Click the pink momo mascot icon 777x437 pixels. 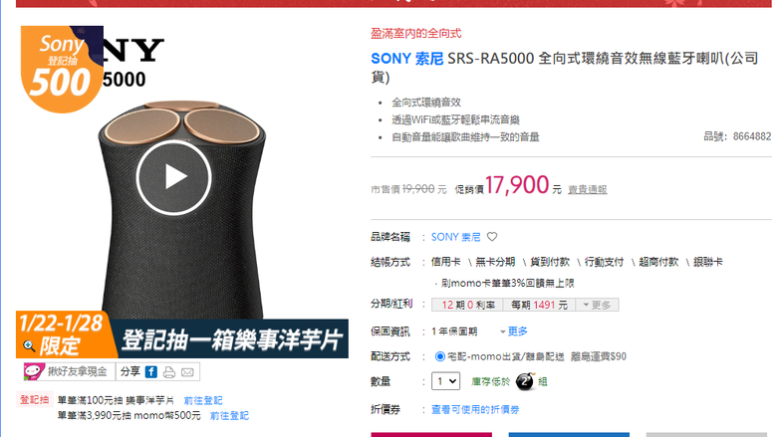[x=34, y=371]
